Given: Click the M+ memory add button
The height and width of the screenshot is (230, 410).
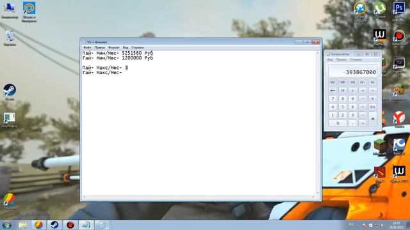Looking at the screenshot, I should 363,82.
